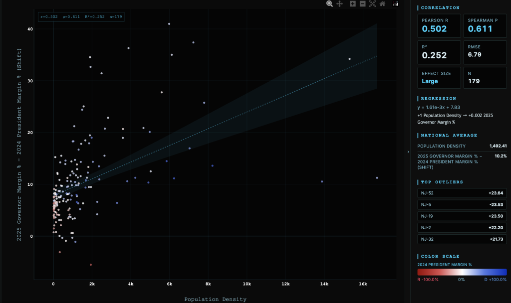Image resolution: width=511 pixels, height=303 pixels.
Task: Click the Color Scale section heading
Action: click(x=440, y=256)
